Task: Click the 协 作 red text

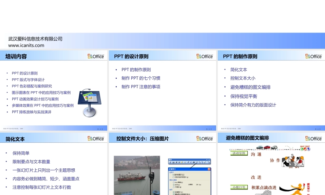Action: tap(275, 160)
